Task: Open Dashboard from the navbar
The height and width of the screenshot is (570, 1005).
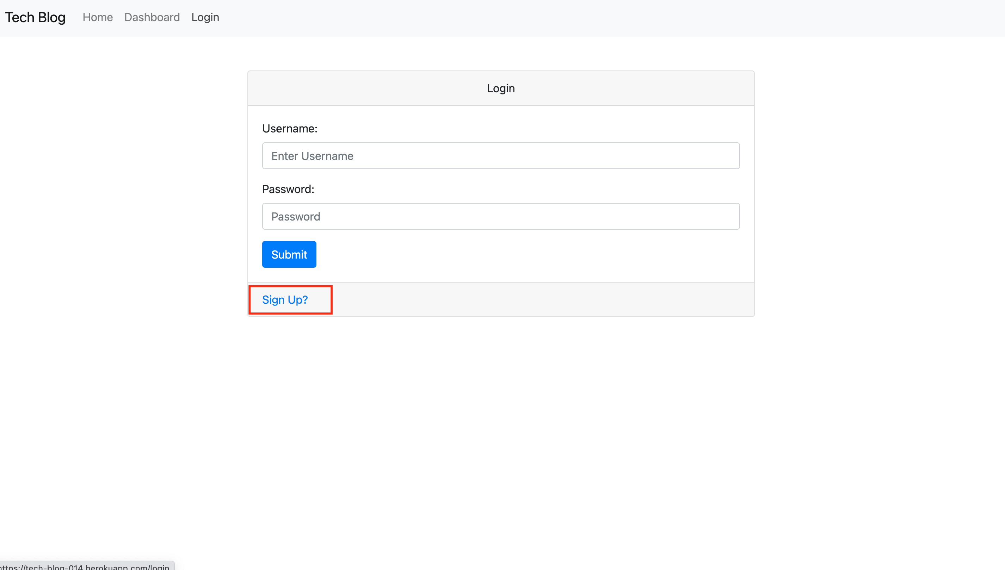Action: tap(152, 17)
